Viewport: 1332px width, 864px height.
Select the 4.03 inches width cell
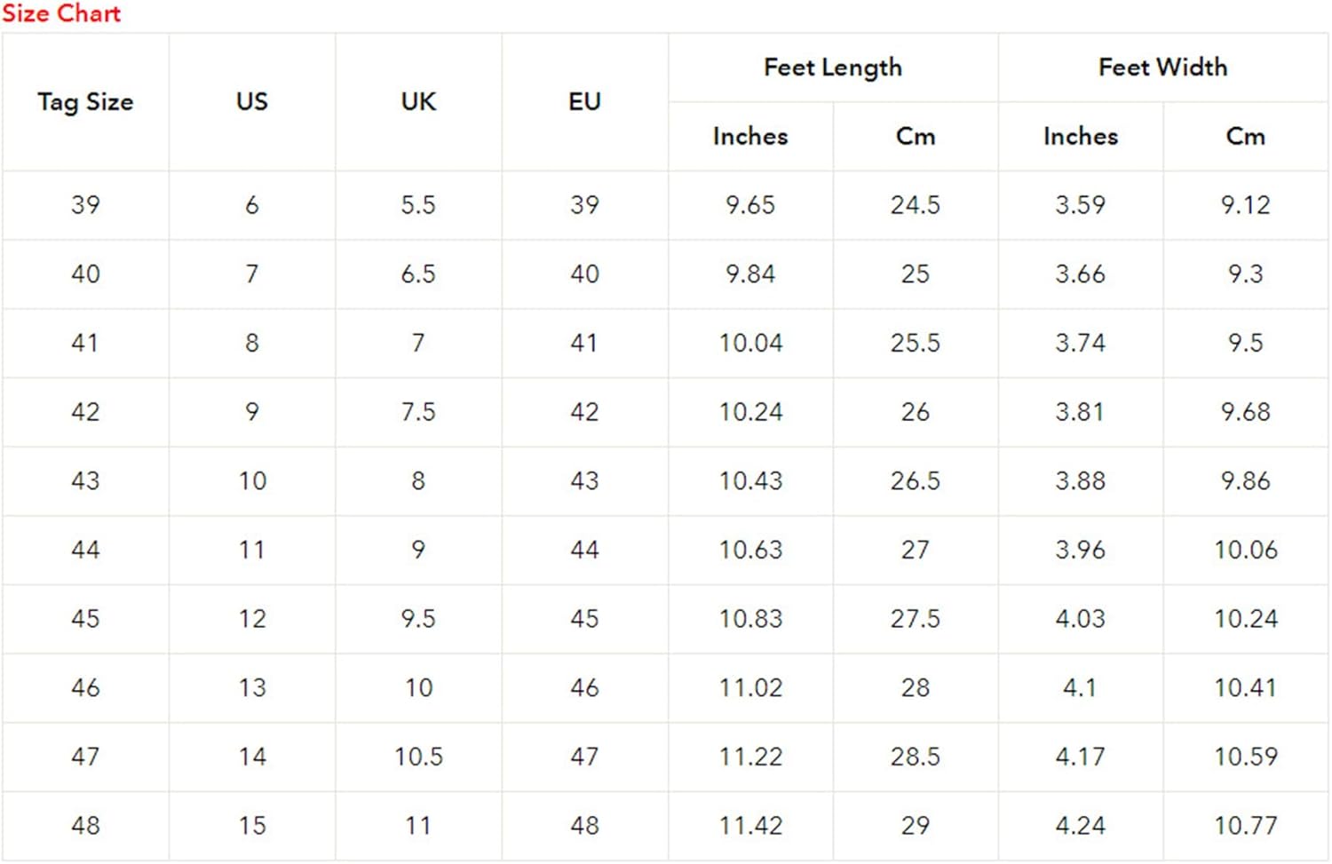[x=1081, y=619]
